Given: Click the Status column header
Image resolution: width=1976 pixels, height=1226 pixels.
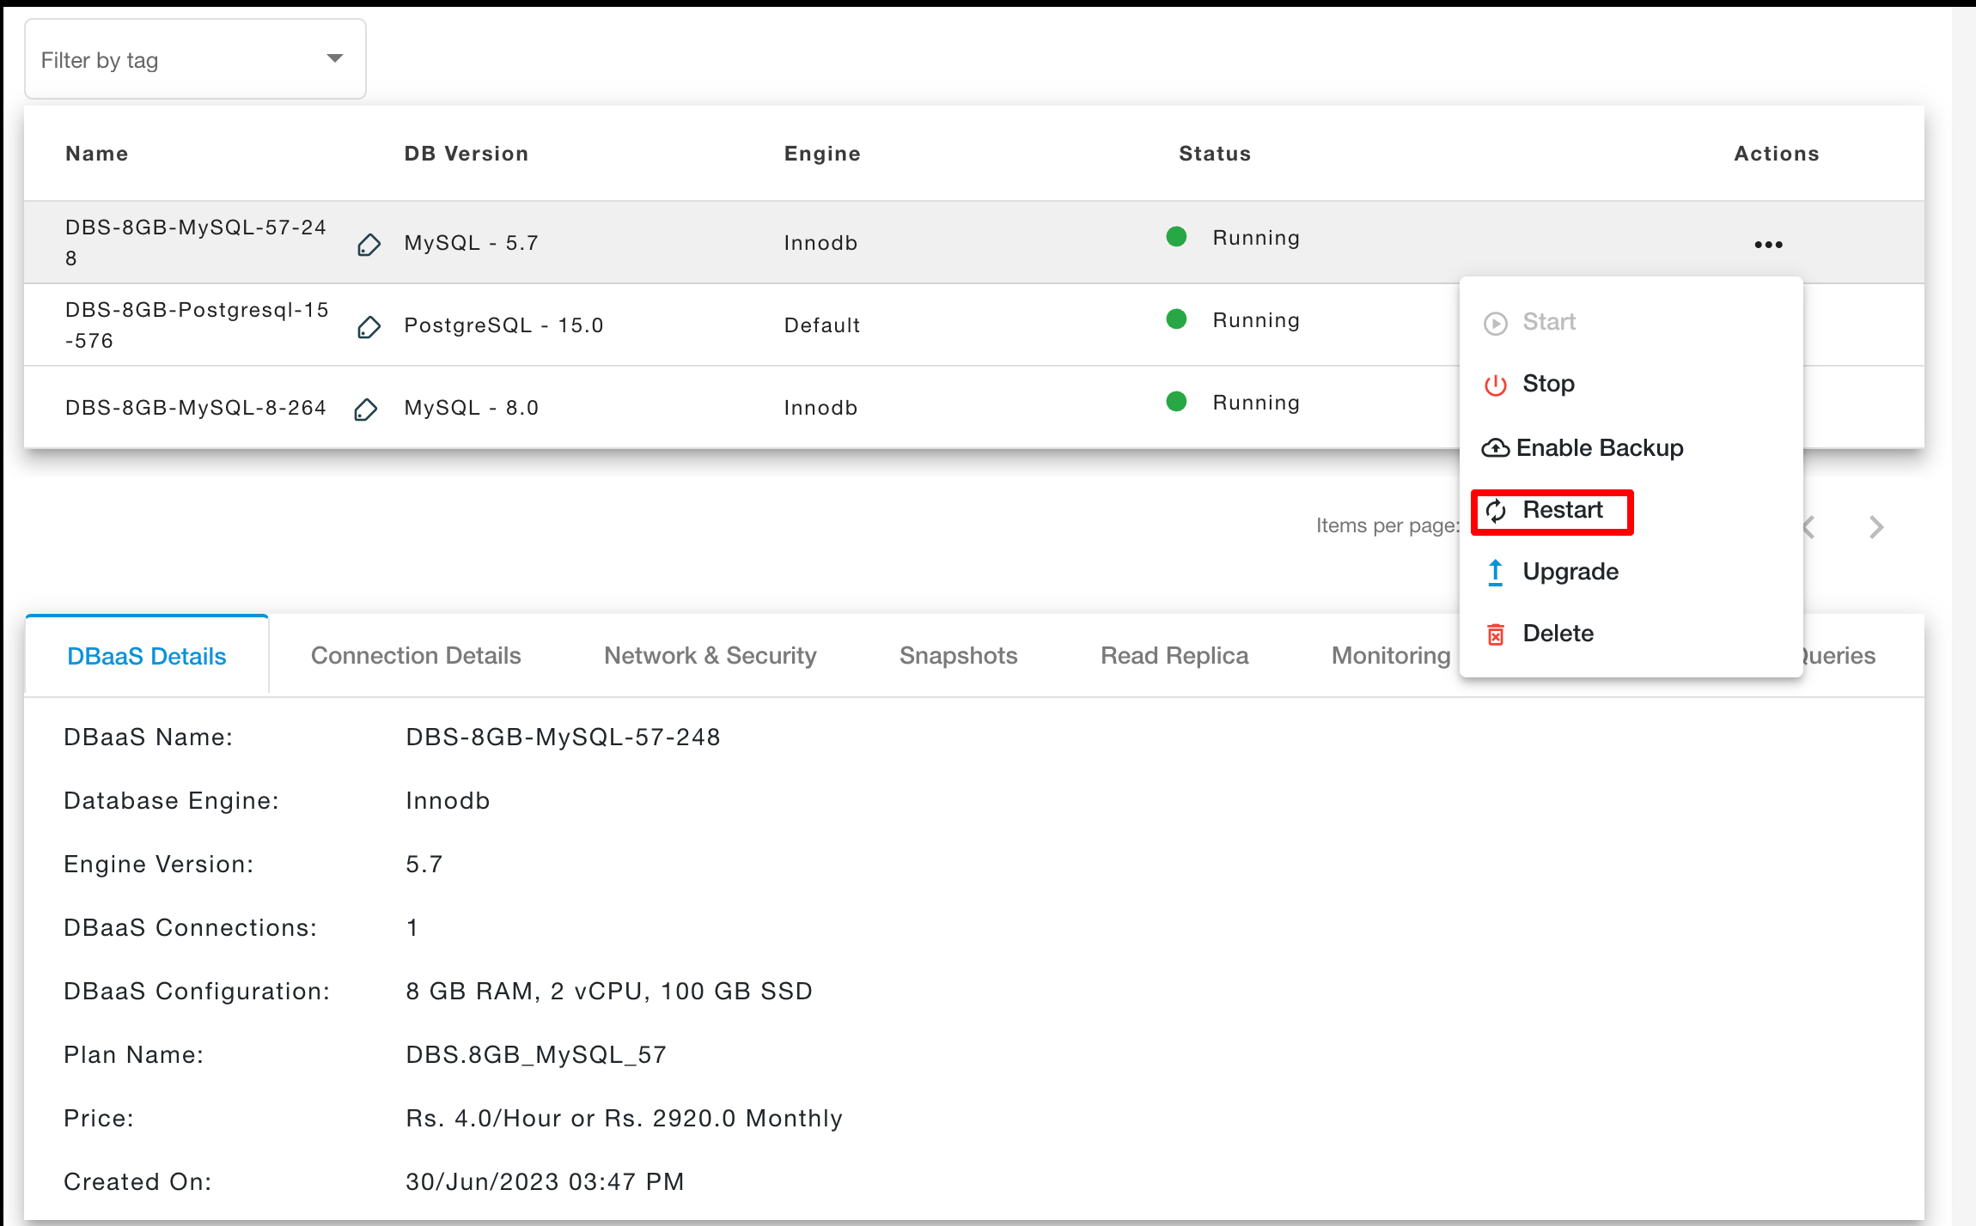Looking at the screenshot, I should 1215,154.
